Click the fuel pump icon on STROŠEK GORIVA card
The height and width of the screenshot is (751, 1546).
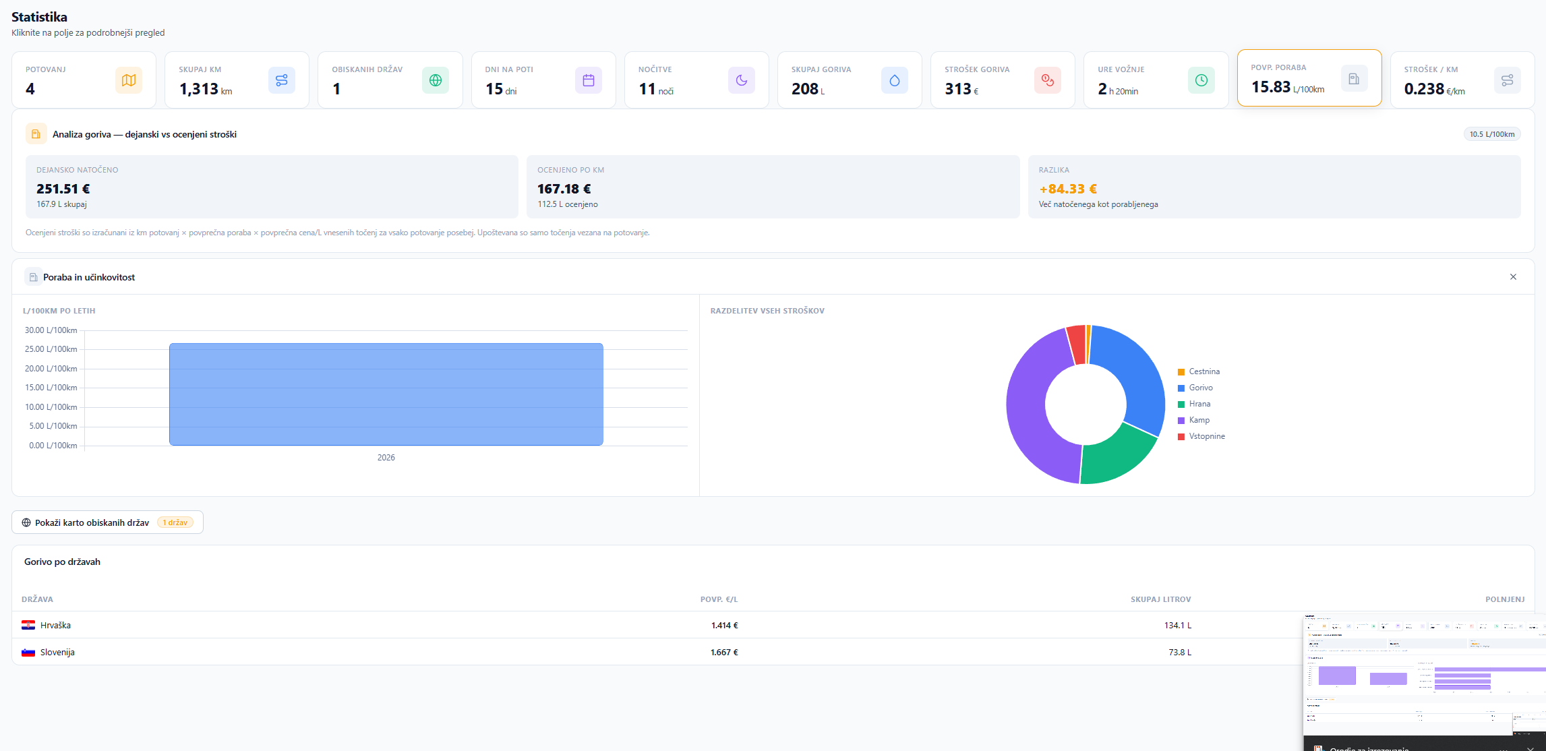(x=1047, y=80)
